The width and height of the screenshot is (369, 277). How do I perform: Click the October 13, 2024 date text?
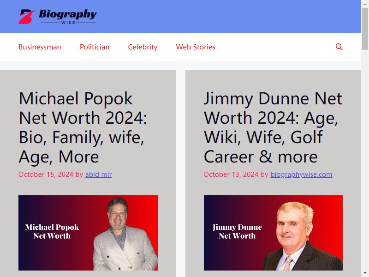pyautogui.click(x=231, y=175)
